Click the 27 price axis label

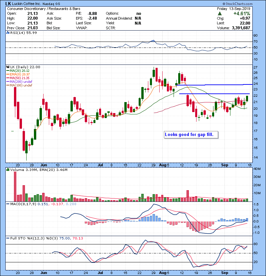coord(255,68)
